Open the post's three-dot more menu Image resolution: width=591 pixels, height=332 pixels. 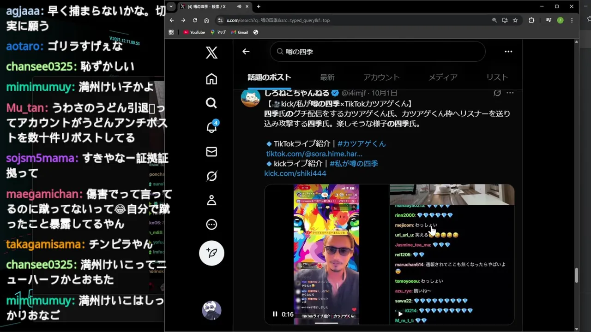click(510, 93)
